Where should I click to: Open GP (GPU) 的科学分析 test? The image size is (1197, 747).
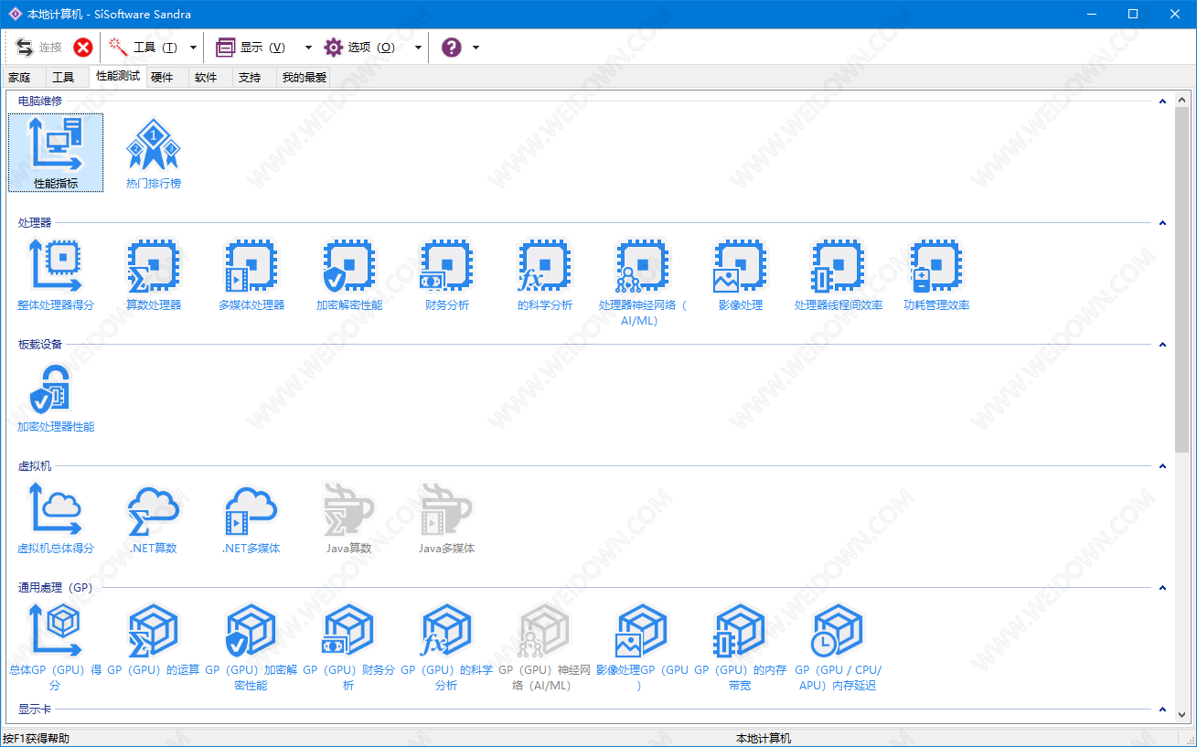[x=447, y=646]
